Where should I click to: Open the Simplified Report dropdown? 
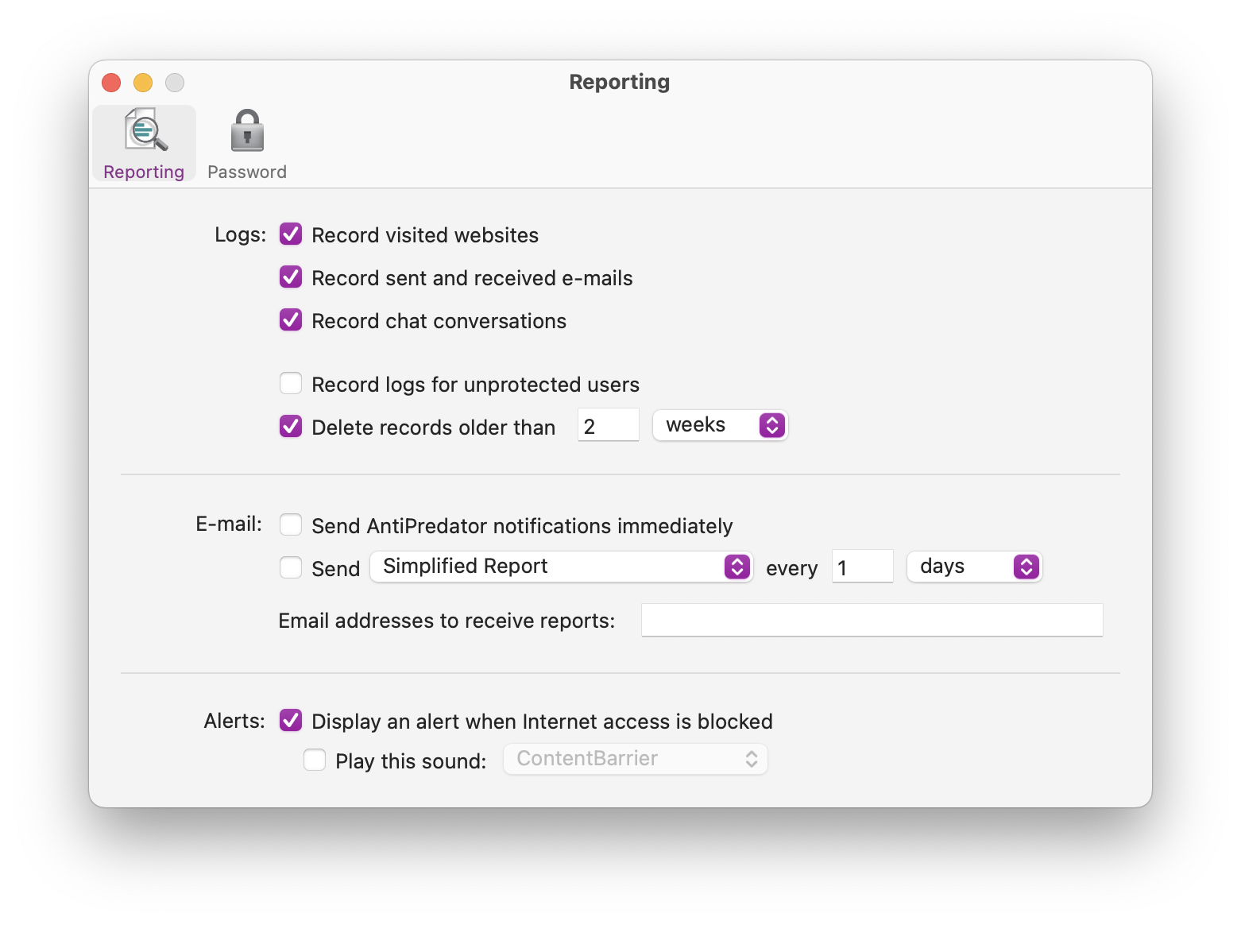[561, 567]
